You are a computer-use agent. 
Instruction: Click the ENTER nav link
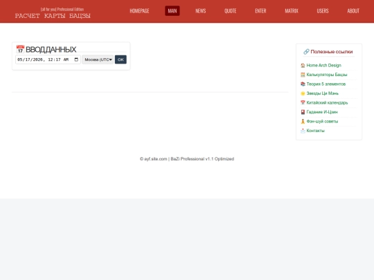tap(260, 11)
